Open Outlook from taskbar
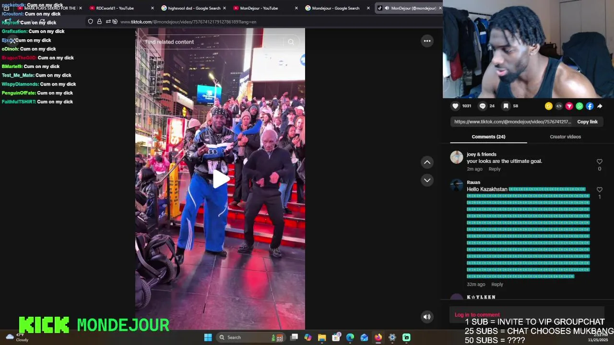614x345 pixels. 364,337
